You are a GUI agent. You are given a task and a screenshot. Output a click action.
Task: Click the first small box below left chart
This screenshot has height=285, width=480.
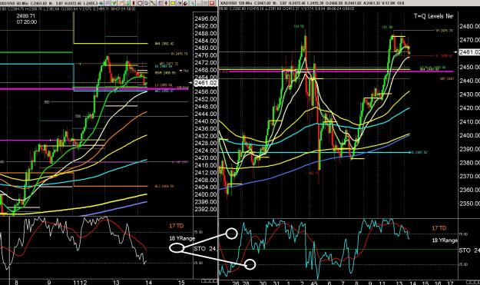pyautogui.click(x=203, y=281)
